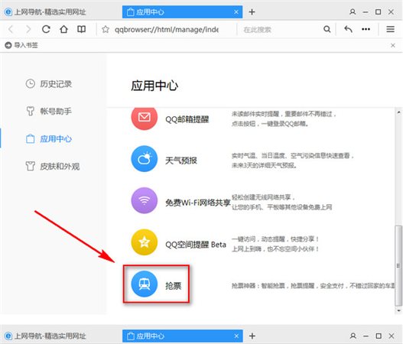Click 导入书签 import bookmarks link
This screenshot has width=403, height=344.
pyautogui.click(x=21, y=45)
